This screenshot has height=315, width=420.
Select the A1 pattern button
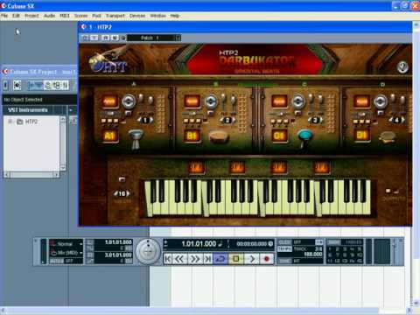(x=109, y=136)
